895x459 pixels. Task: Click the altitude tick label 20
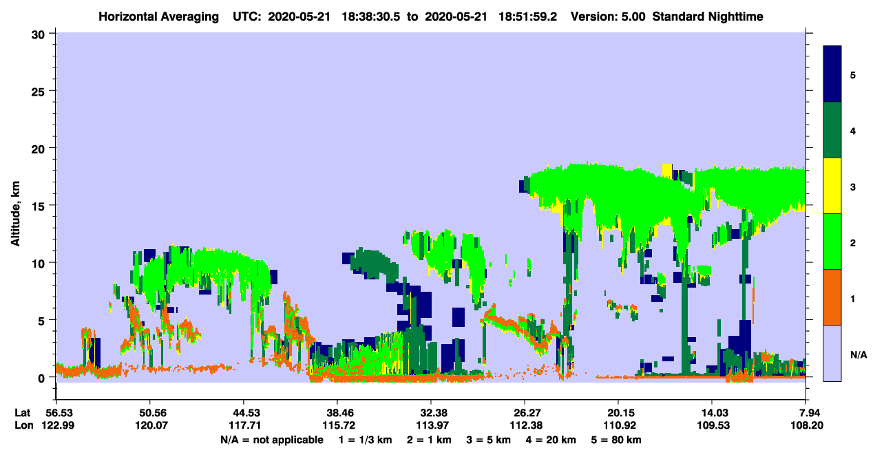39,148
